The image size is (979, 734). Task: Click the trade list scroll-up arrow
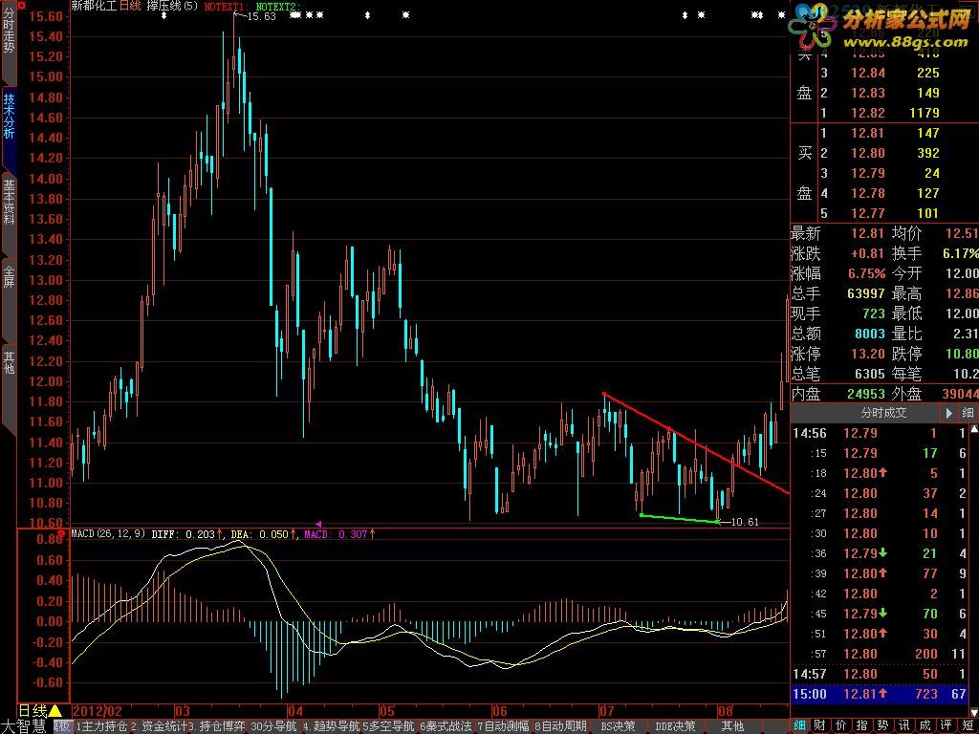click(974, 429)
